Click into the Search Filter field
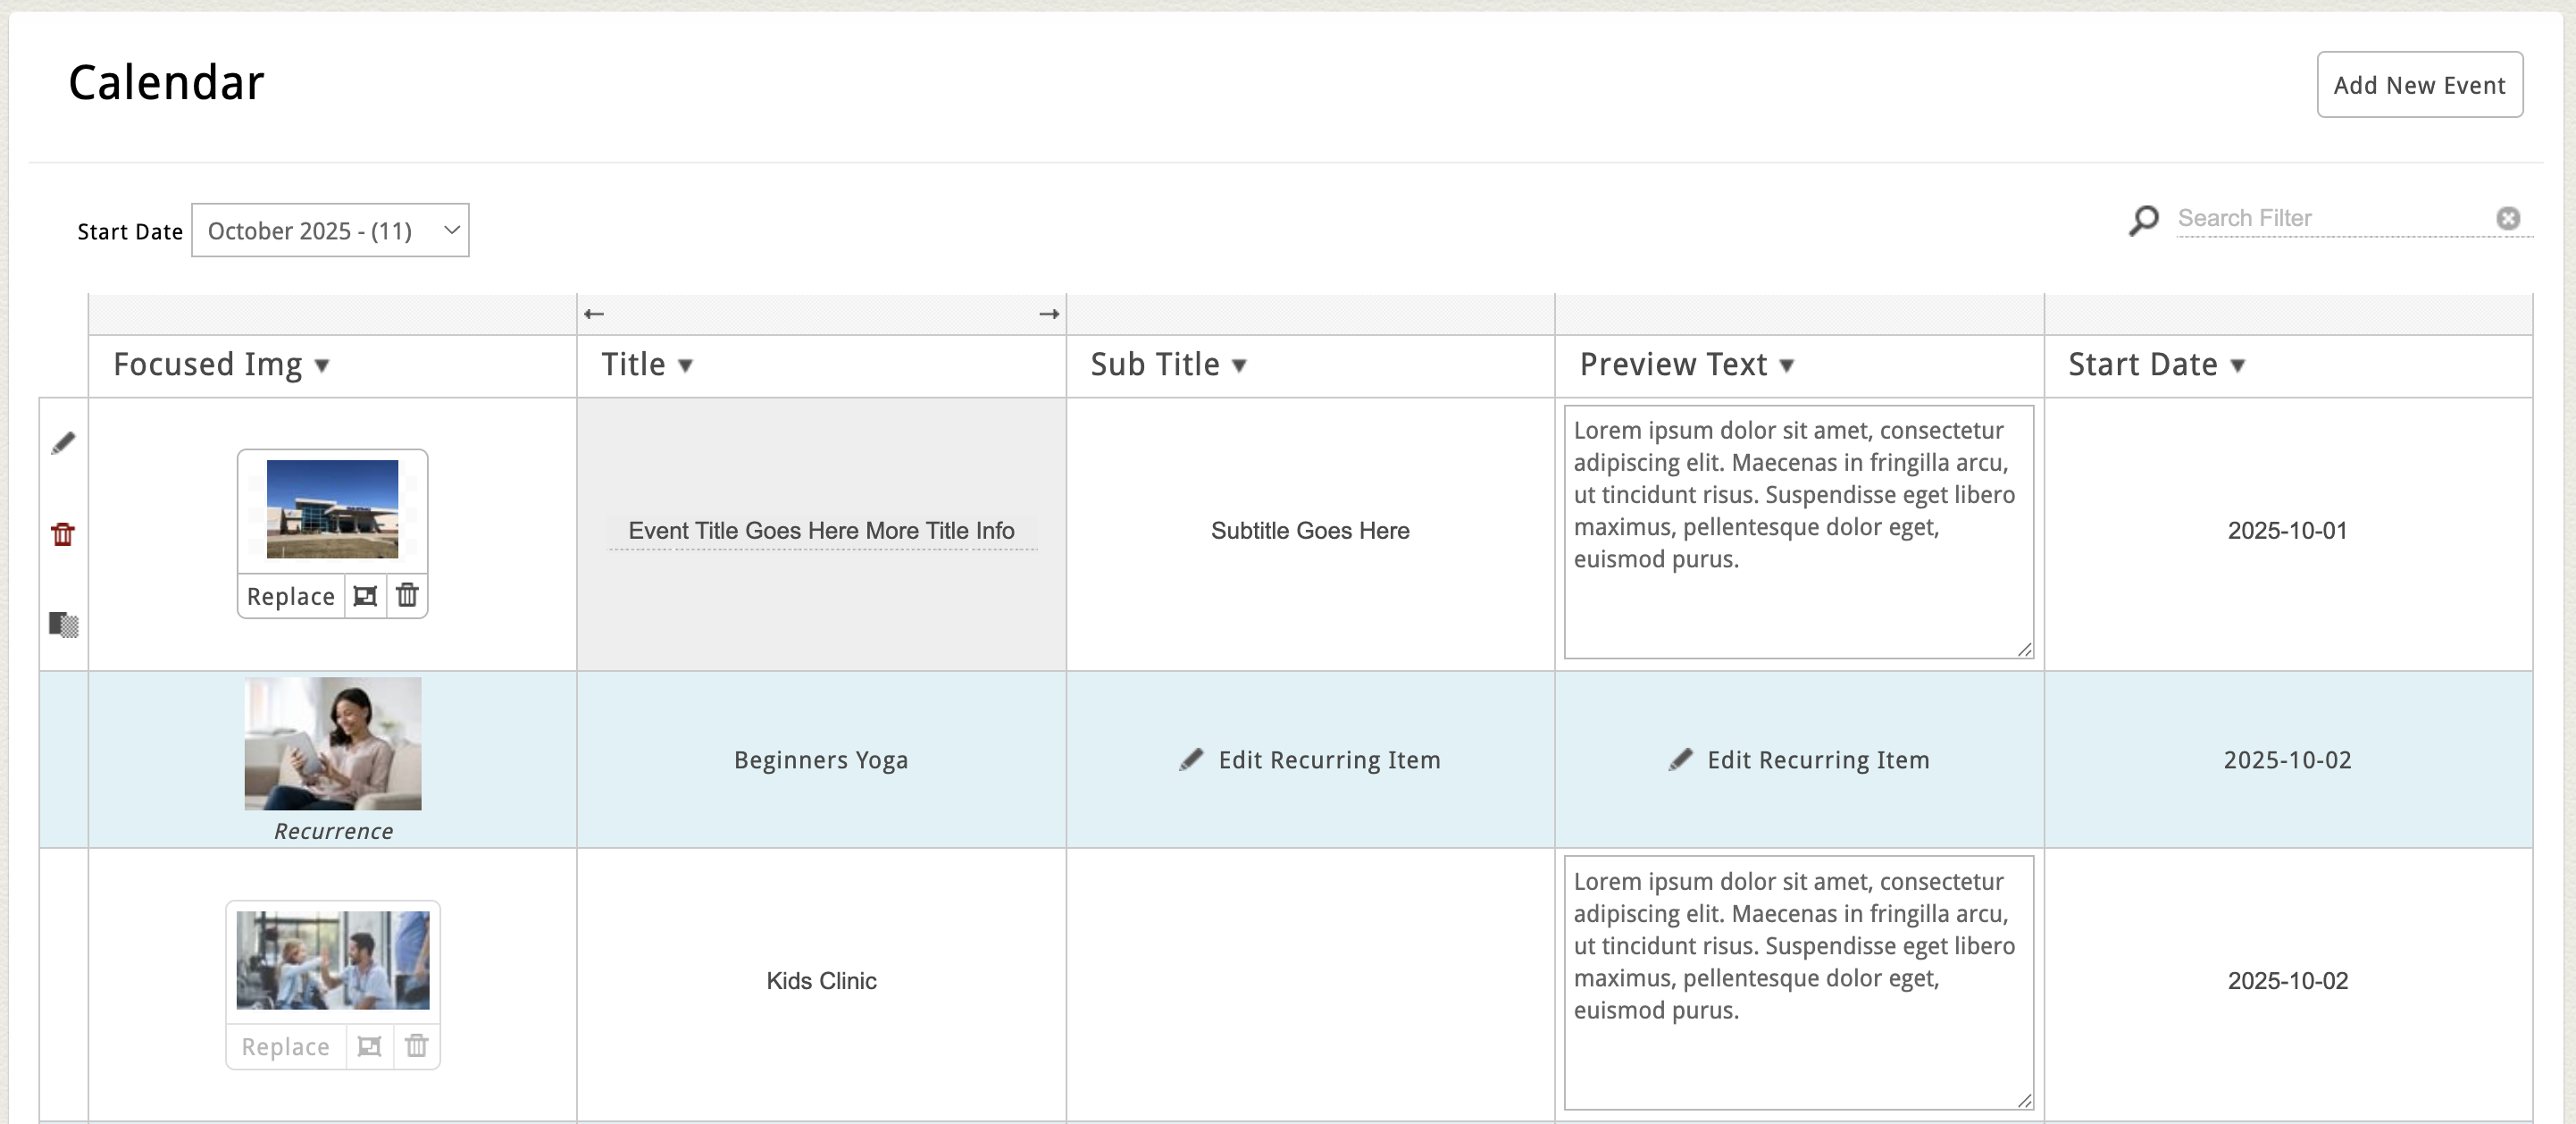Viewport: 2576px width, 1124px height. (x=2330, y=218)
